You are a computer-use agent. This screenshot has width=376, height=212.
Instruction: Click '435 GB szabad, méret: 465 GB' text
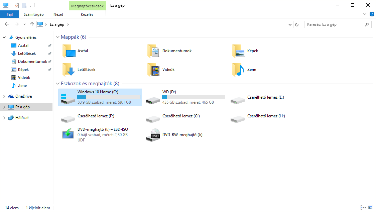(x=188, y=102)
